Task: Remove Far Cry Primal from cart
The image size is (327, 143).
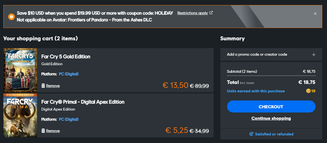Action: [53, 131]
